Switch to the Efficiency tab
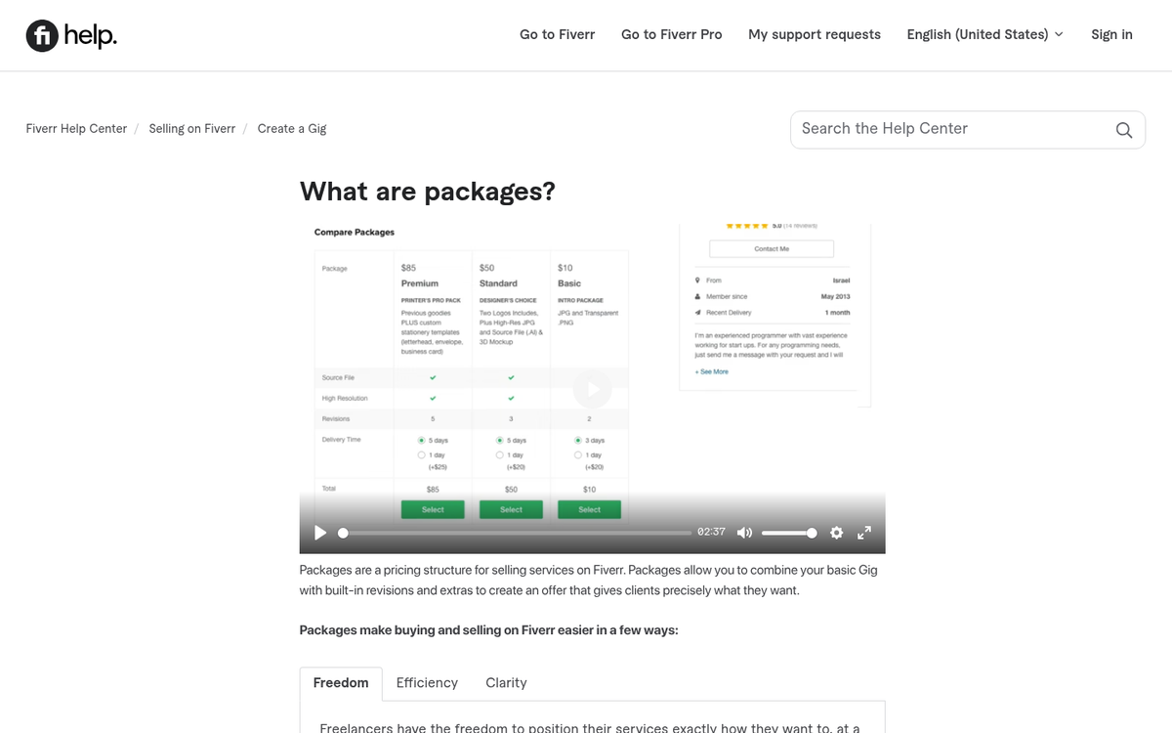 pos(427,682)
